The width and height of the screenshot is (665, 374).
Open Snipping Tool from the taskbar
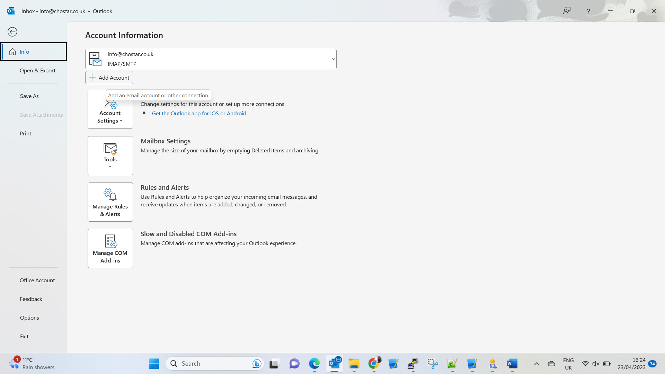pos(433,364)
